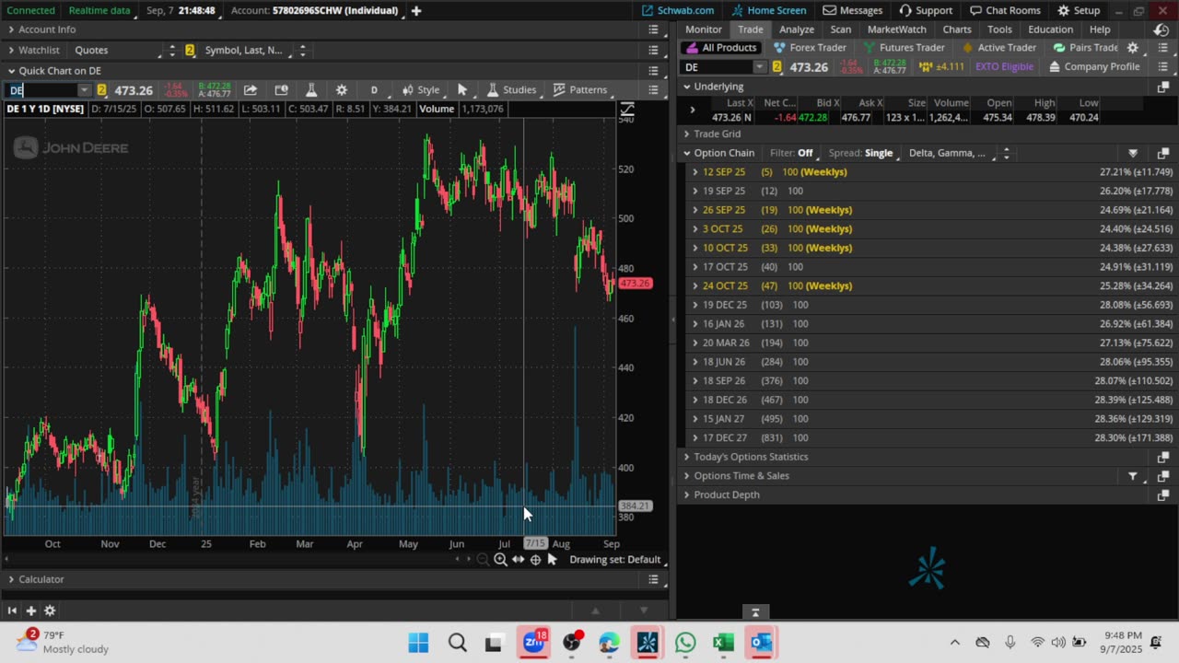The height and width of the screenshot is (663, 1179).
Task: Click the Drawing set: Default selector
Action: point(615,560)
